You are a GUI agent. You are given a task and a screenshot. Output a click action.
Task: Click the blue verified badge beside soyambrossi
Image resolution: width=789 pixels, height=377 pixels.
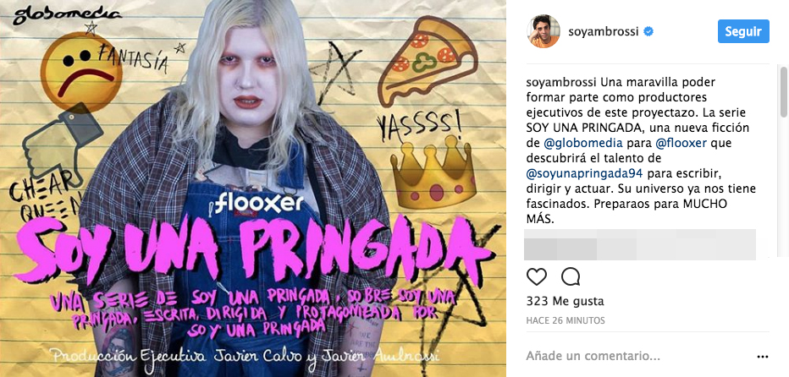[649, 31]
